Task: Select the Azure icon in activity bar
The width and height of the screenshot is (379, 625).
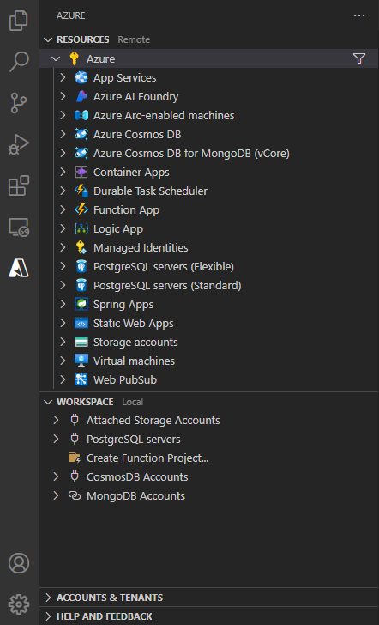Action: 19,268
